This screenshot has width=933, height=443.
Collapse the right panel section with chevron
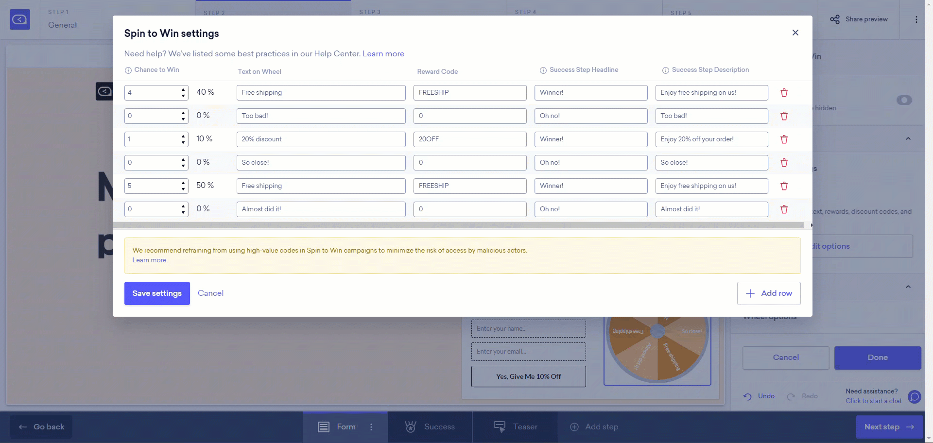pyautogui.click(x=908, y=139)
